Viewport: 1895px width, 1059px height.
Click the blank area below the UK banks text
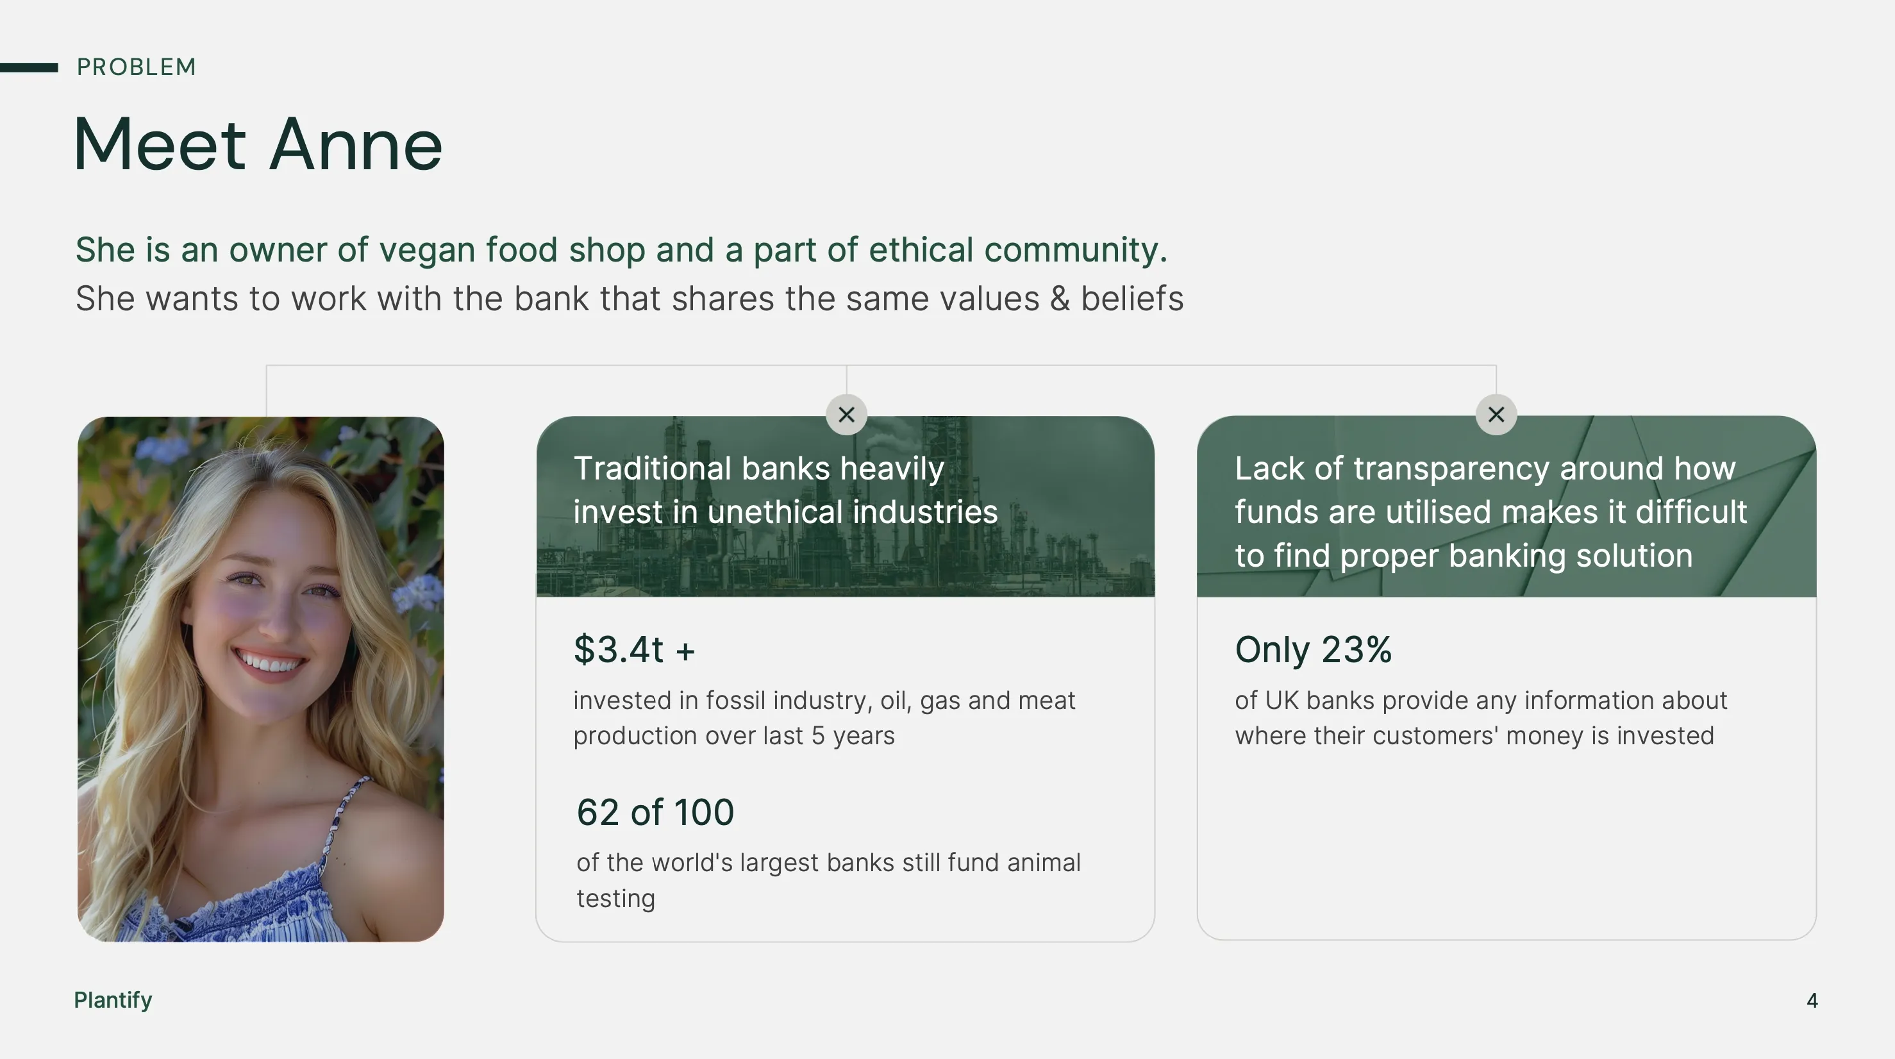point(1505,846)
